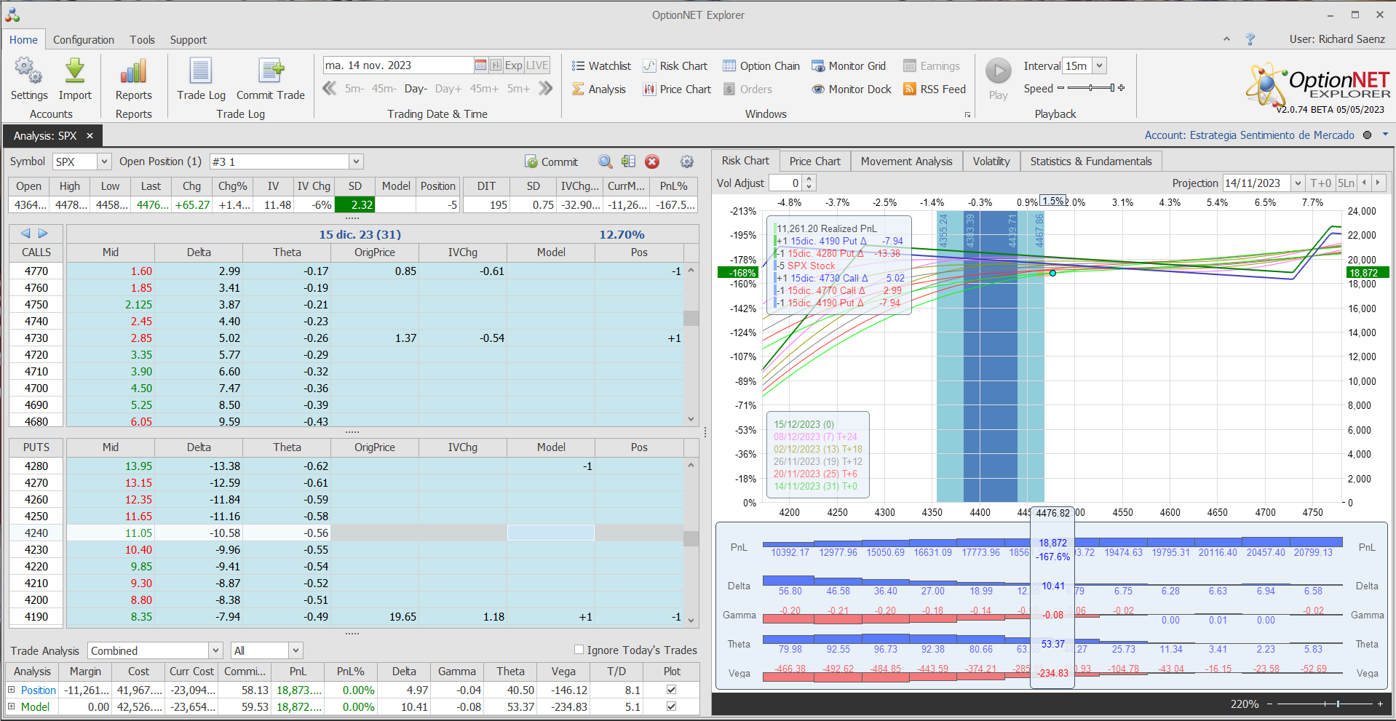Expand the Trade Analysis Combined dropdown
Viewport: 1396px width, 721px height.
(x=215, y=650)
